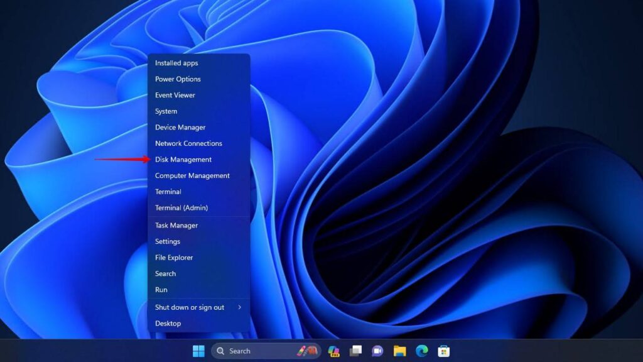The image size is (643, 362).
Task: Open Settings from the power menu
Action: (x=199, y=241)
